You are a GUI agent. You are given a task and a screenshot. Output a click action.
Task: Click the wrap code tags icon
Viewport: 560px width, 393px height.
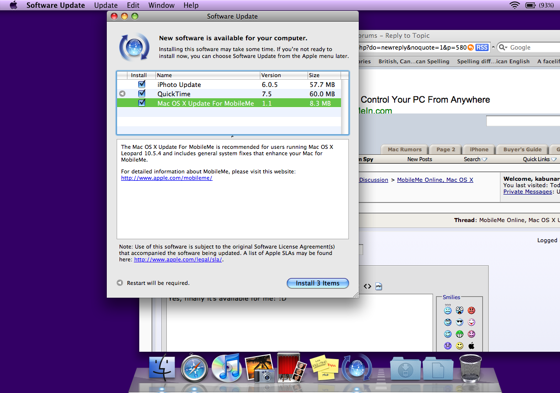(368, 286)
